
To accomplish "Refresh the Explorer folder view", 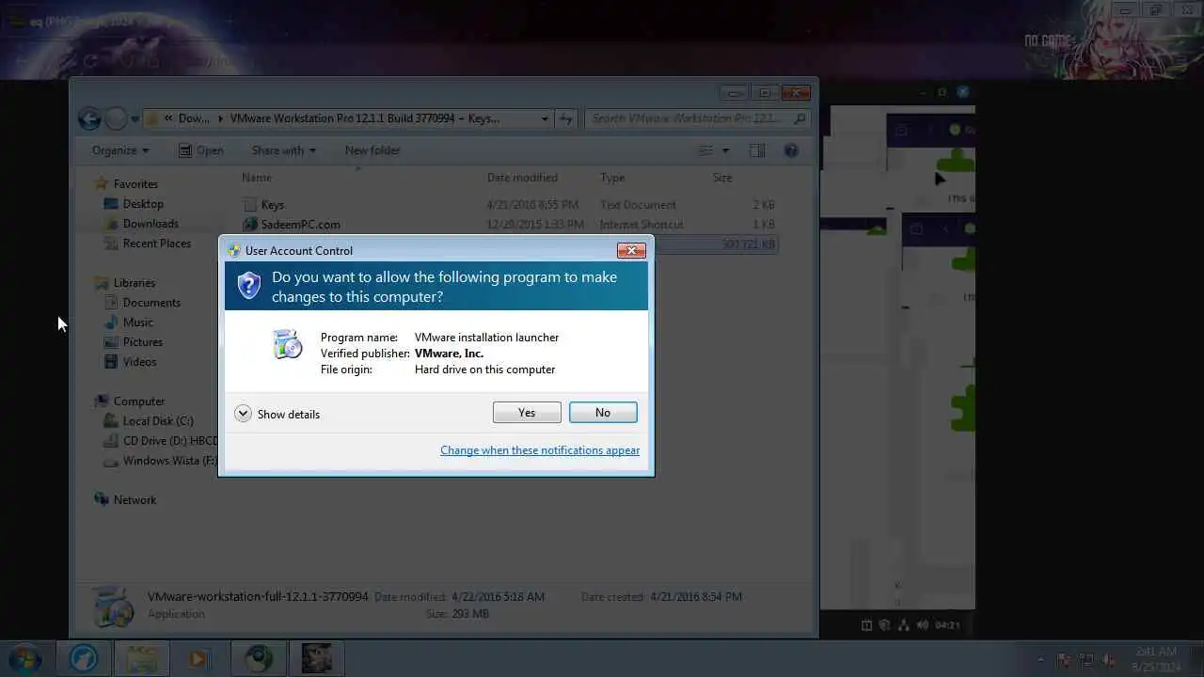I will 566,119.
